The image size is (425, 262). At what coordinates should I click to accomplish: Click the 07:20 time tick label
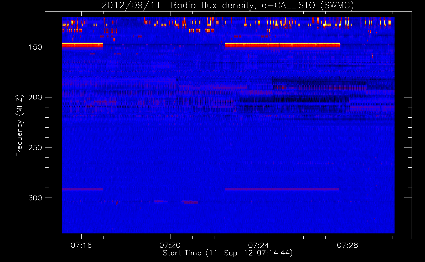point(170,245)
